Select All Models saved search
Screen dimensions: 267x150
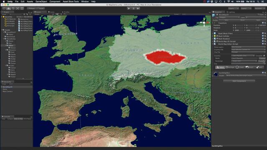[9, 21]
